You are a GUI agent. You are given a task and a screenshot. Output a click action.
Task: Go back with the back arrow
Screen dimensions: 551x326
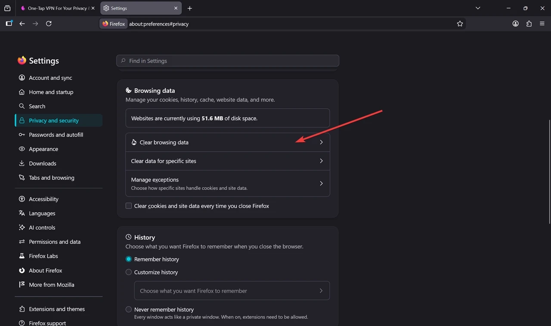pos(22,24)
